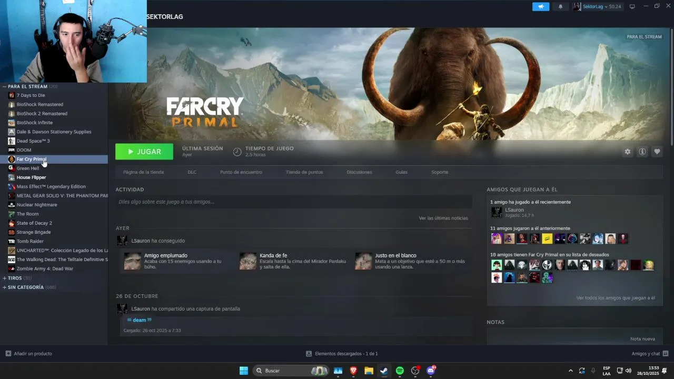The height and width of the screenshot is (379, 674).
Task: Open Brave browser from taskbar
Action: click(x=353, y=371)
